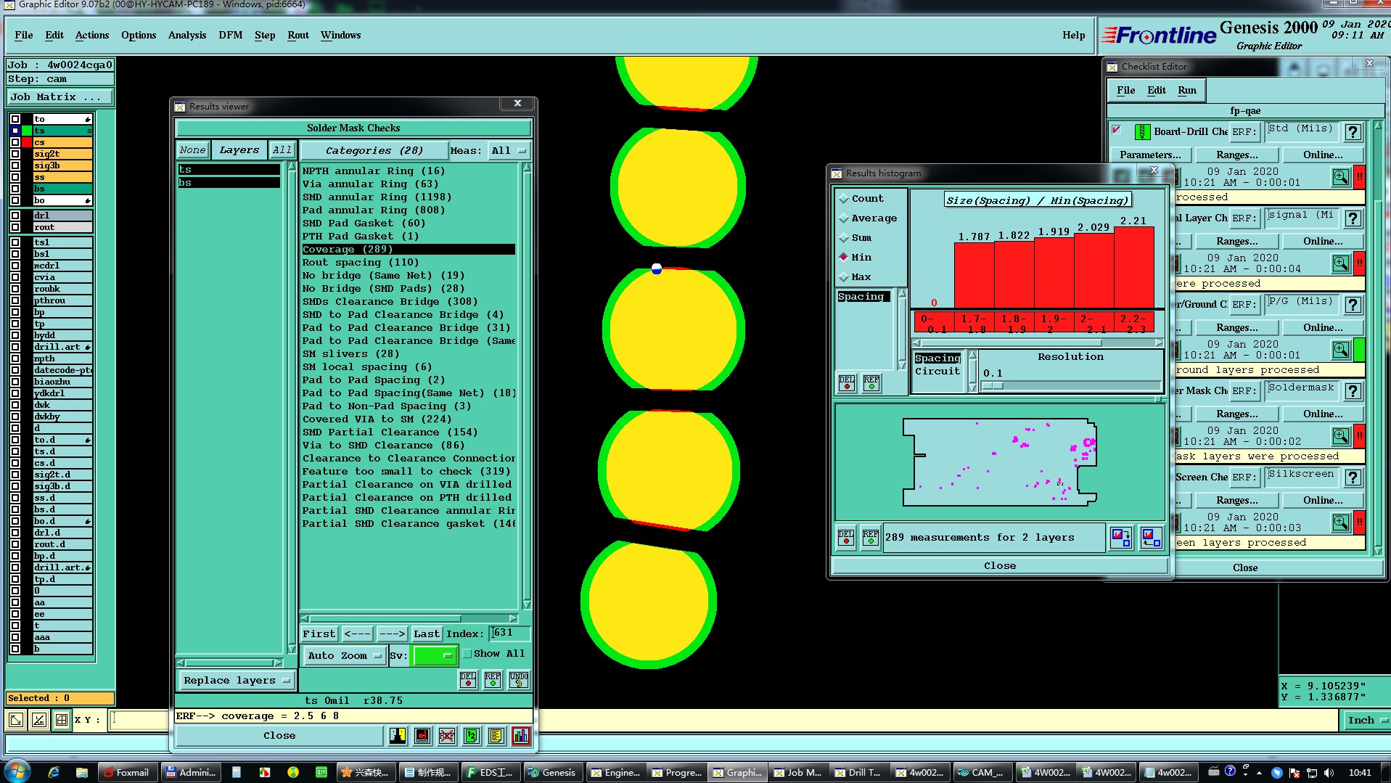Image resolution: width=1391 pixels, height=783 pixels.
Task: Open the Auto Zoom dropdown
Action: (344, 656)
